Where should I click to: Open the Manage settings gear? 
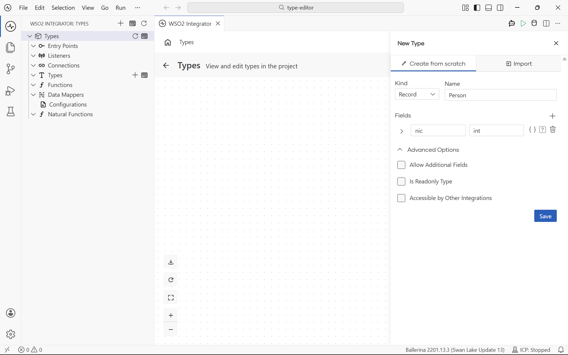coord(11,334)
